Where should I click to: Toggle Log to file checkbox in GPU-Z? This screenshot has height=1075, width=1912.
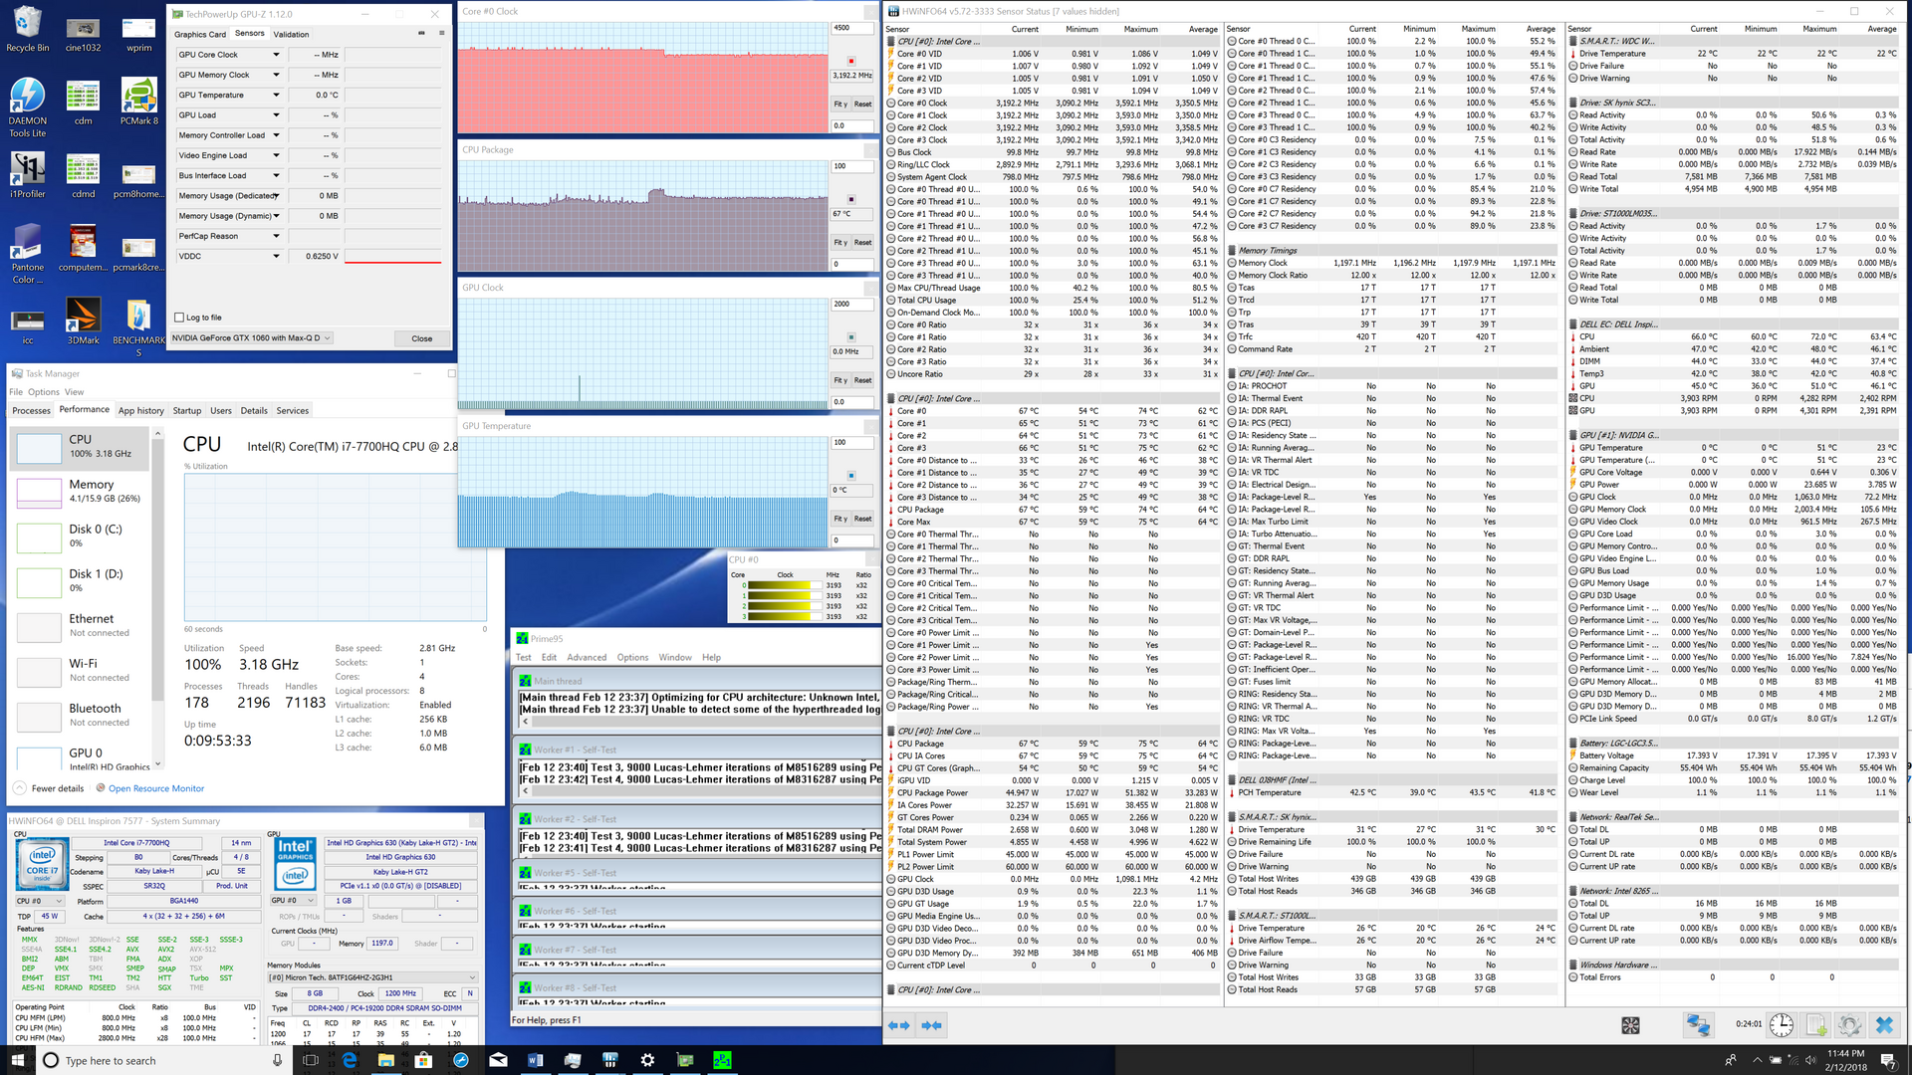pos(179,318)
